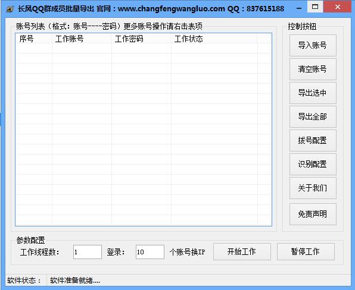Image resolution: width=355 pixels, height=290 pixels.
Task: Select the 工作状态 column header
Action: [x=214, y=39]
